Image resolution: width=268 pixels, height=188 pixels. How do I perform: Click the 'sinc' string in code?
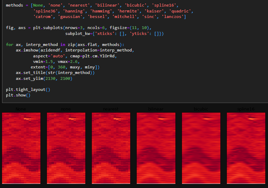pyautogui.click(x=149, y=17)
